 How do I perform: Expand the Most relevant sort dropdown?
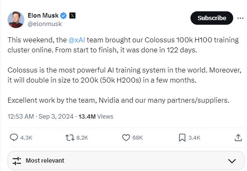pos(126,161)
